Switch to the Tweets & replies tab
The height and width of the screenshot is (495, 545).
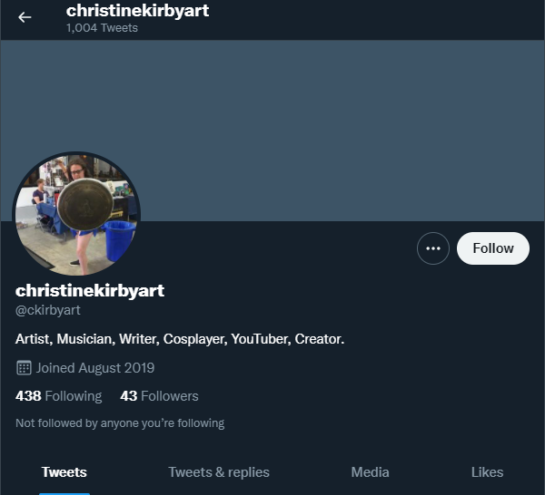pos(219,472)
